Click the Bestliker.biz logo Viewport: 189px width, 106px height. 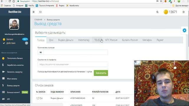[15, 12]
